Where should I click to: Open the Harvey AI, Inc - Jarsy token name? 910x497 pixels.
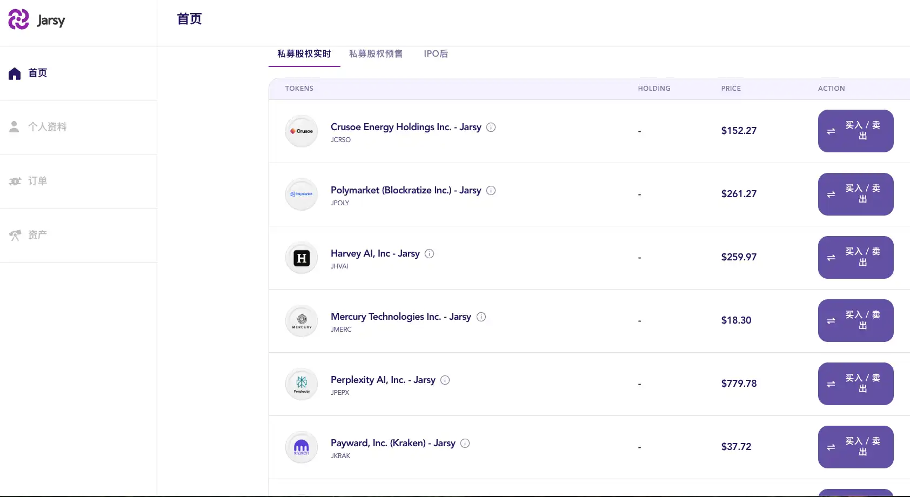click(x=375, y=253)
